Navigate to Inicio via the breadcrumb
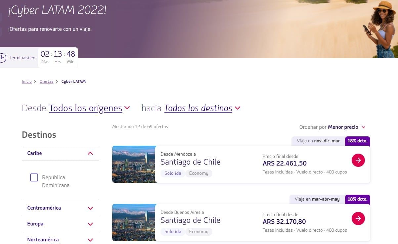Screen dimensions: 398x244 pos(26,81)
